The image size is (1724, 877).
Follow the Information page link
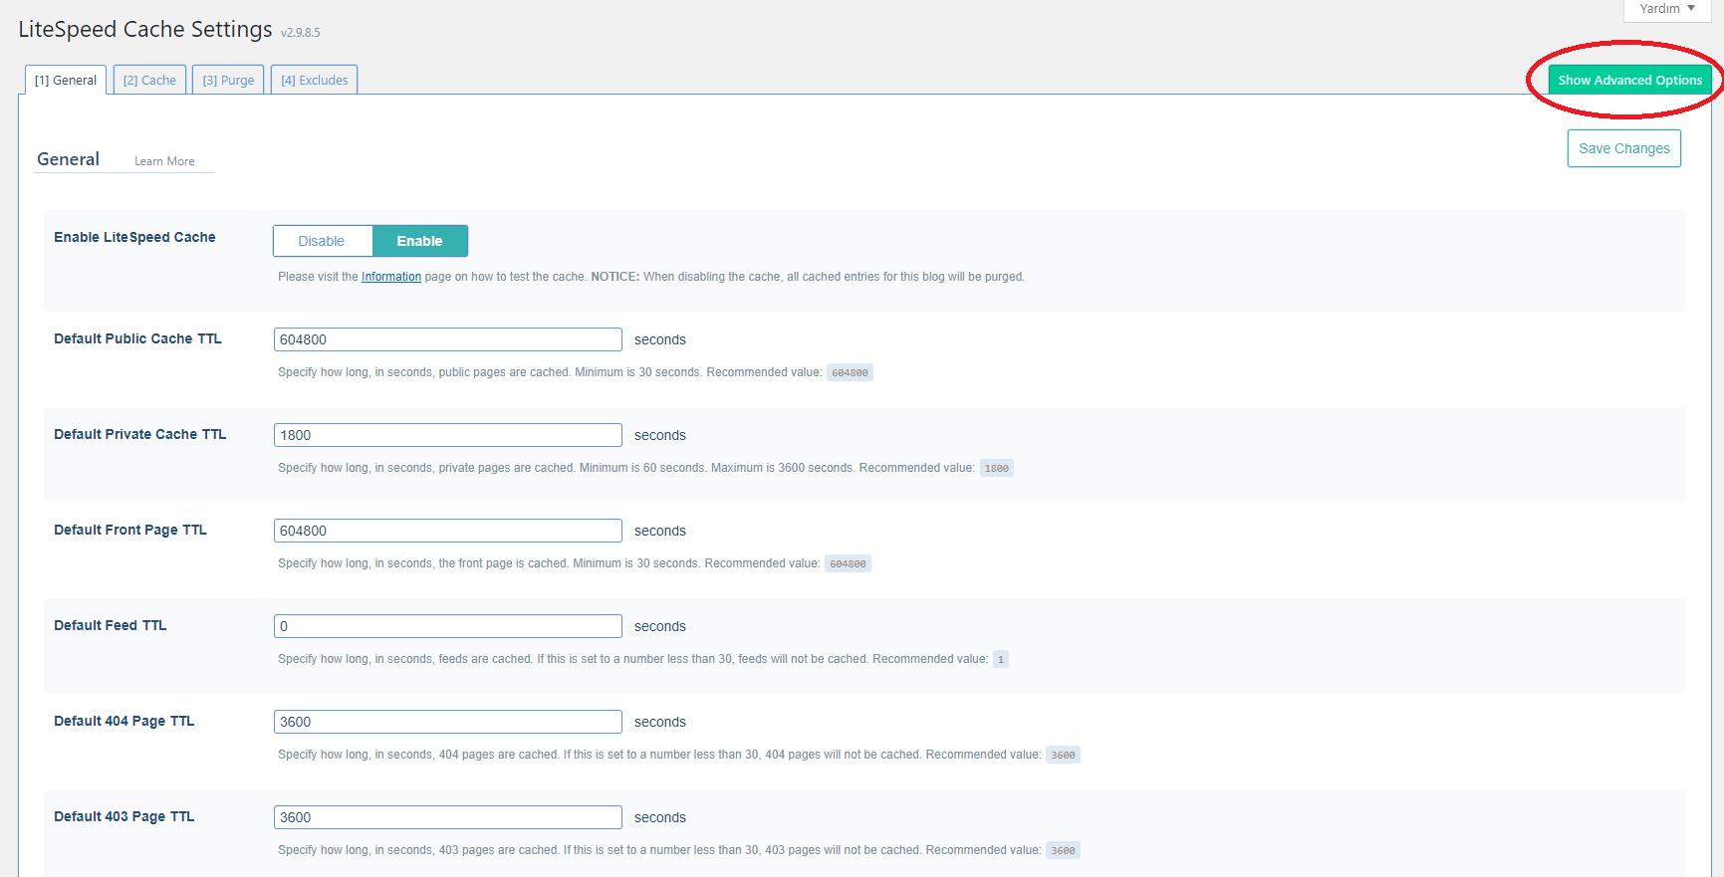pos(391,277)
